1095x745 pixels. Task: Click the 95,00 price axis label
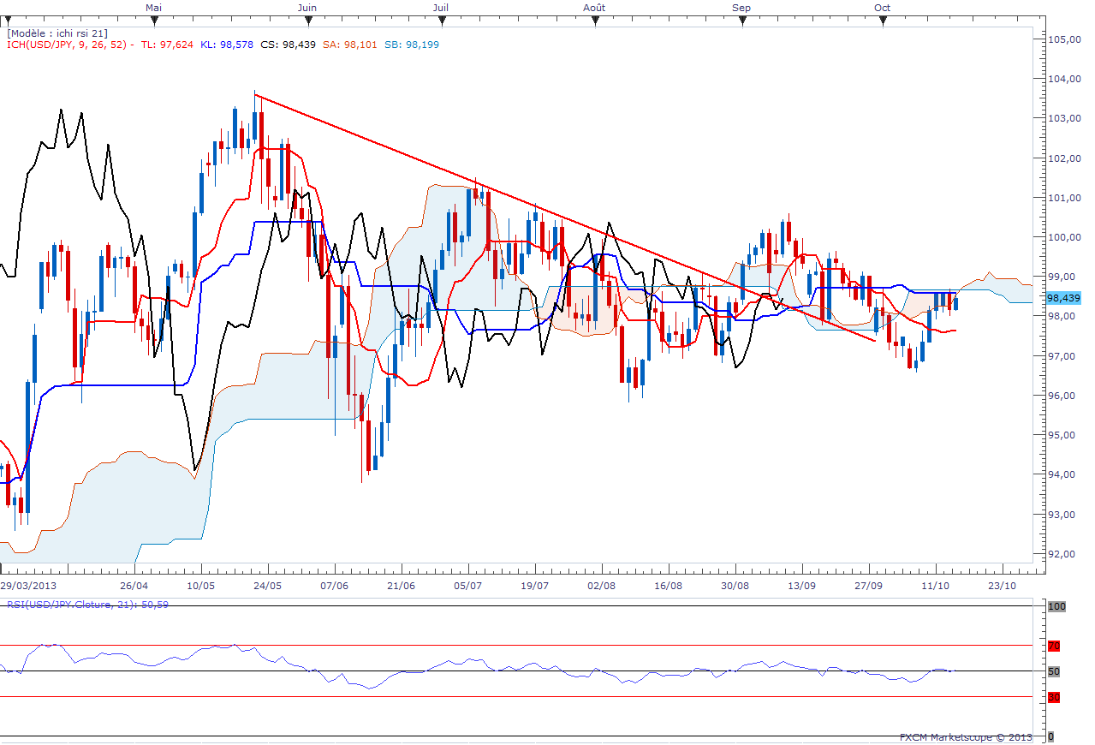coord(1063,435)
